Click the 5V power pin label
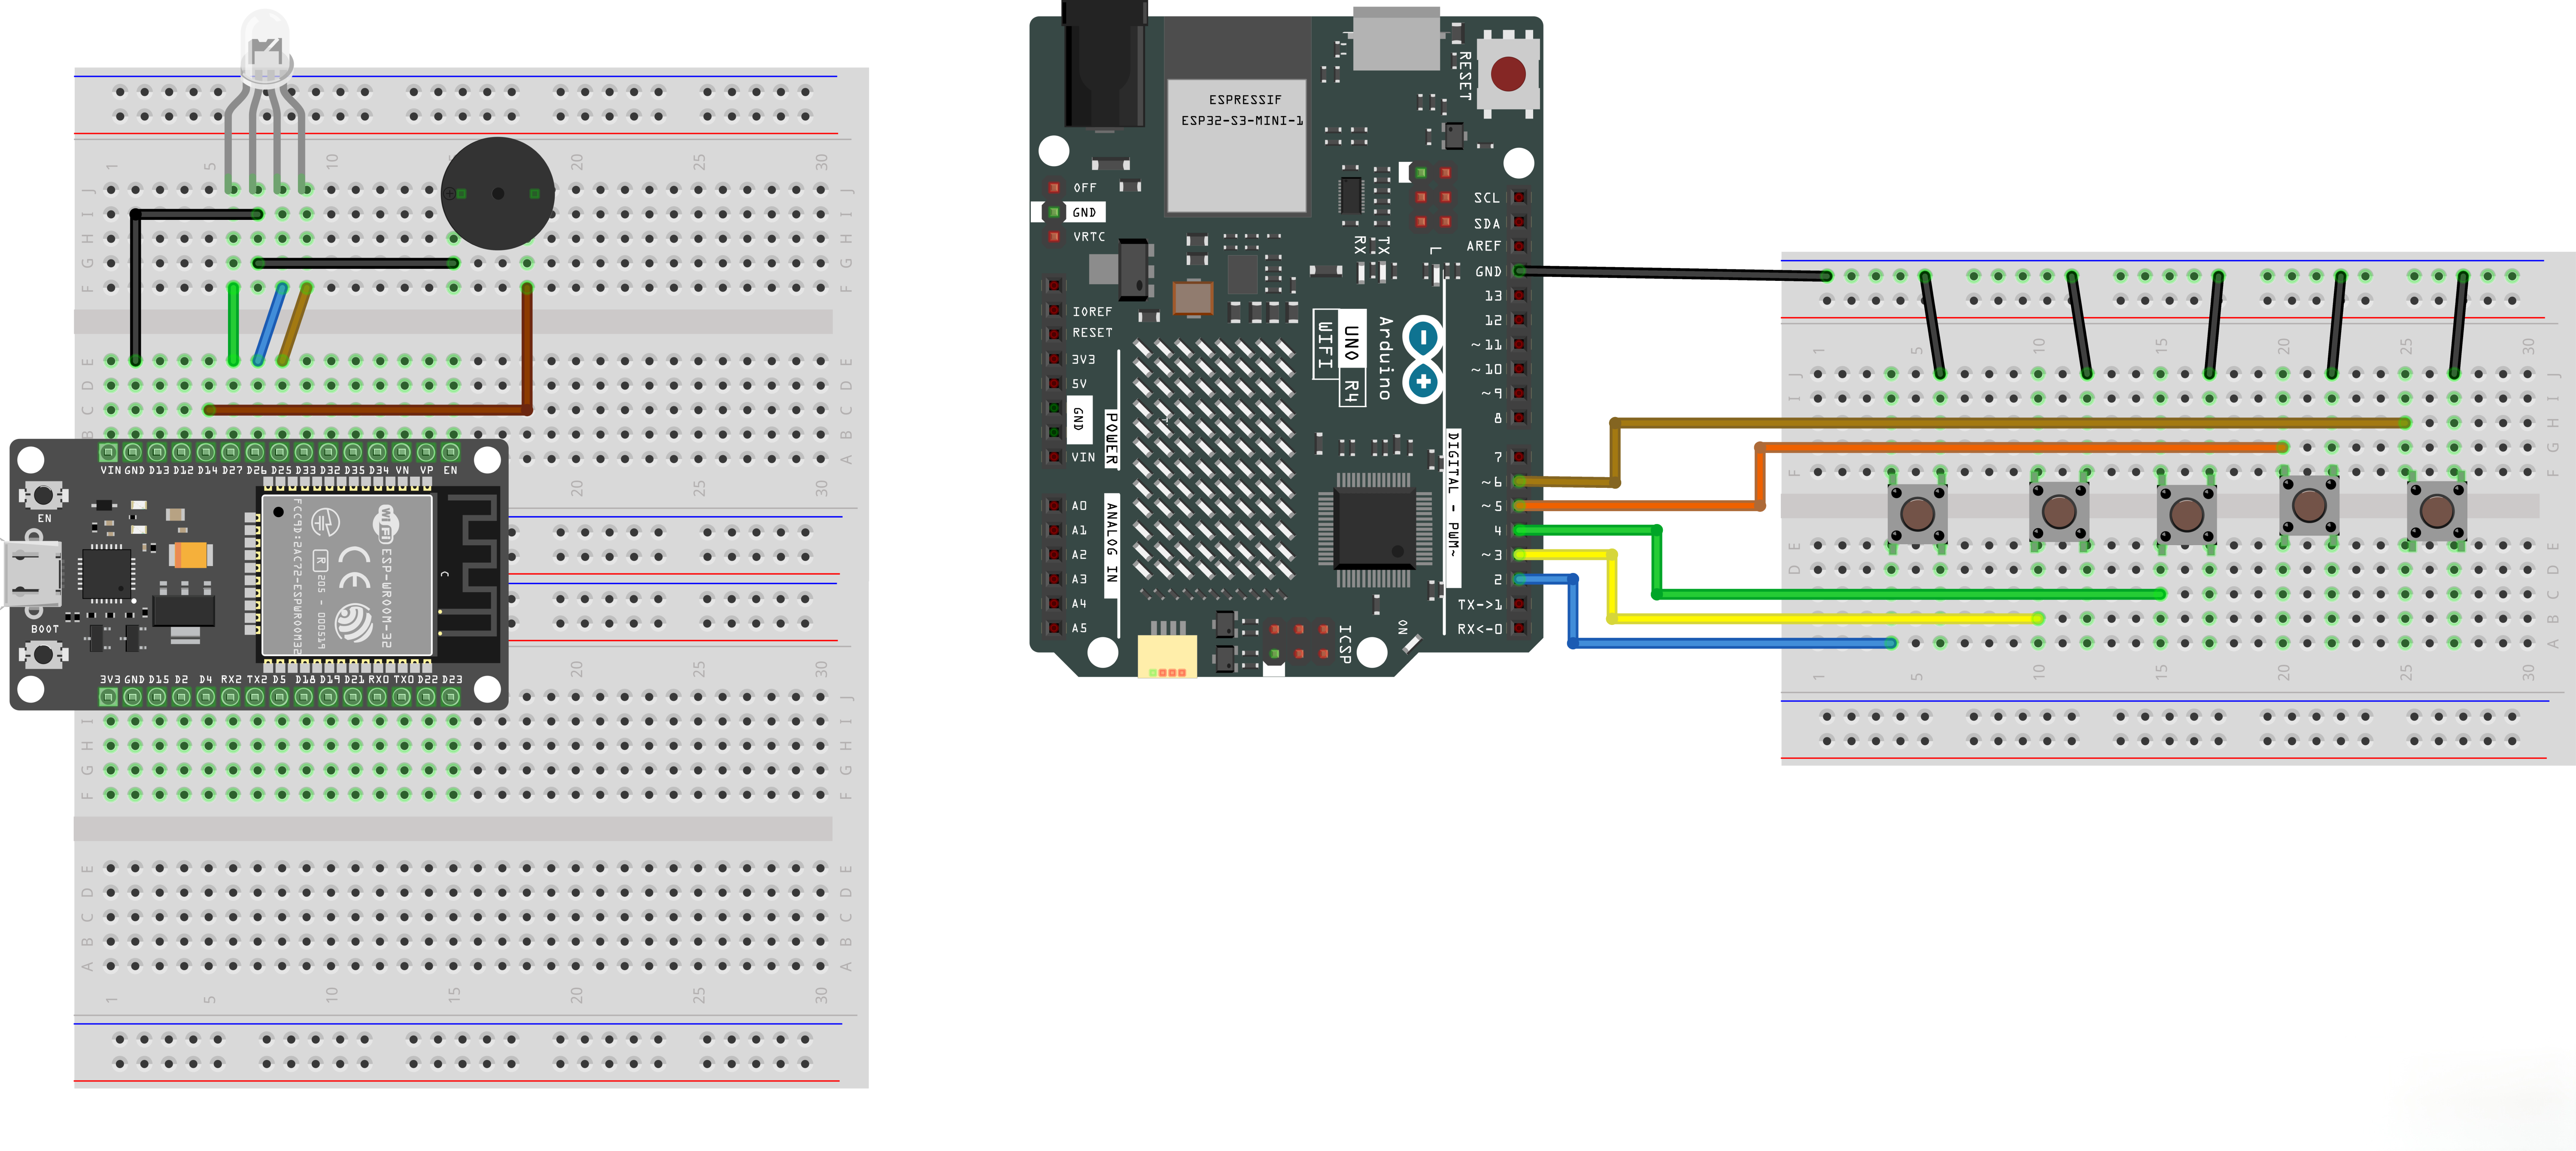The height and width of the screenshot is (1151, 2576). coord(1079,384)
